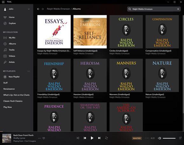Screen dimensions: 184x145
Task: Adjust the volume slider
Action: (169, 138)
